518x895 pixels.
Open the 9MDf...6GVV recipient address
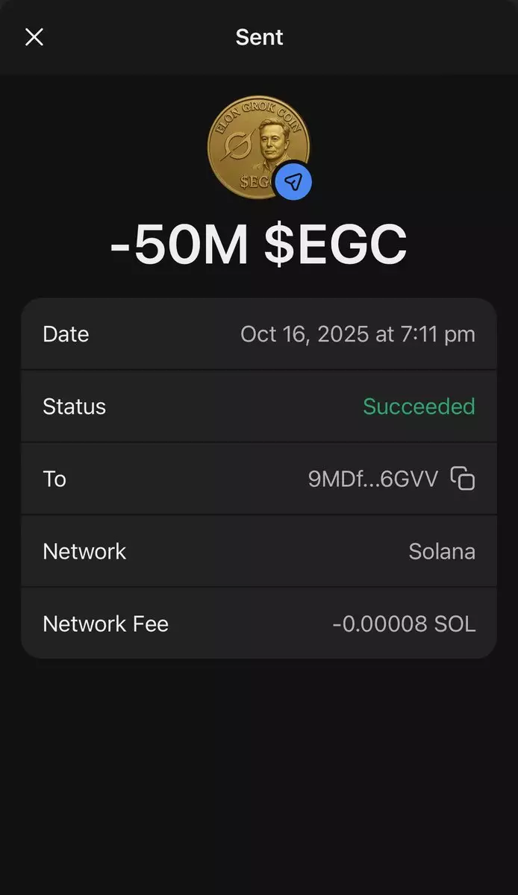373,479
